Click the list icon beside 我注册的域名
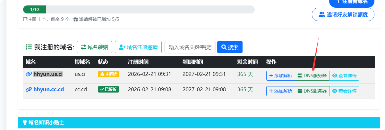385x130 pixels. coord(29,47)
